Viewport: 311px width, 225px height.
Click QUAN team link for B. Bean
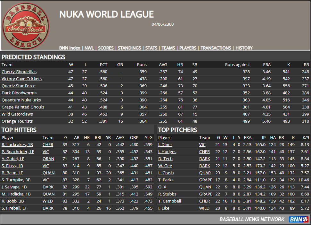pos(49,173)
